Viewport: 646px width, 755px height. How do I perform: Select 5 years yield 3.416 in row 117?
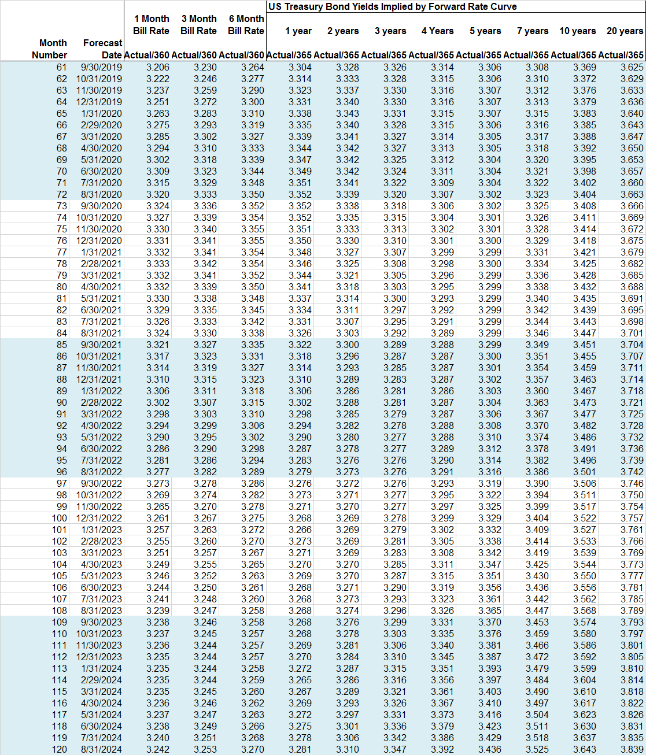tap(490, 715)
